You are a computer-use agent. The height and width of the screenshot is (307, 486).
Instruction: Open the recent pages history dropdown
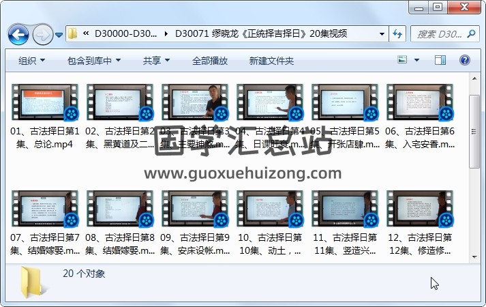(x=59, y=34)
